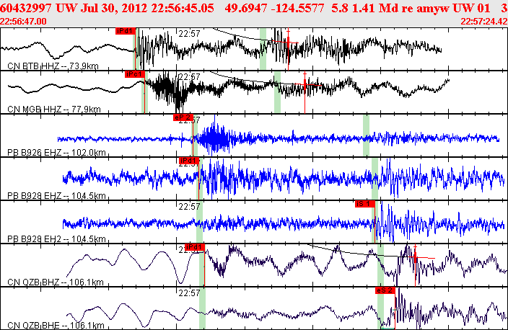Select the iPd1 pick flag on QZB BHZ

pyautogui.click(x=195, y=247)
